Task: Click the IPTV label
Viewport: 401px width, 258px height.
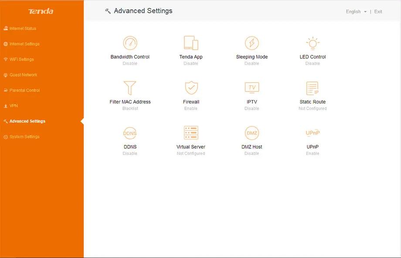Action: click(251, 102)
